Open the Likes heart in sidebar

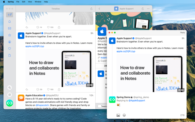[x=10, y=49]
